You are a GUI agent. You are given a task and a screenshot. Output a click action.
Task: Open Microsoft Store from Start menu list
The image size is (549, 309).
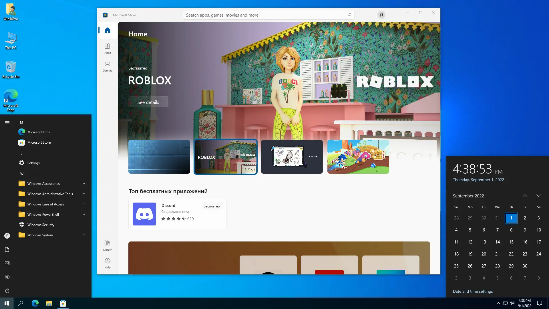pyautogui.click(x=39, y=142)
